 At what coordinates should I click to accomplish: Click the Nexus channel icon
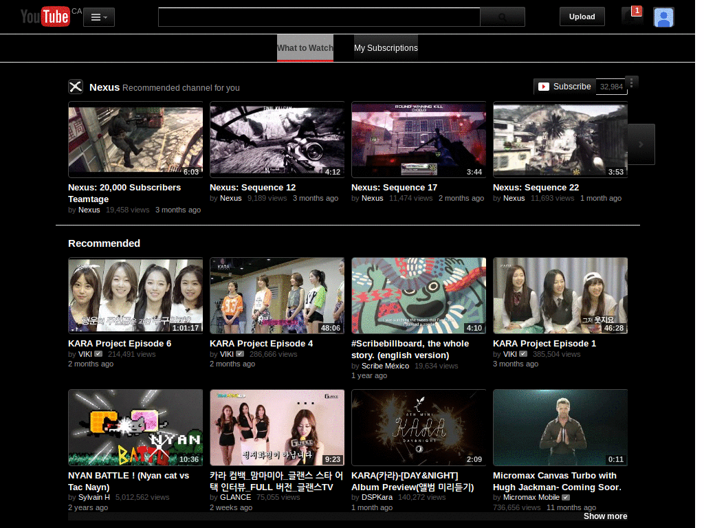[76, 86]
